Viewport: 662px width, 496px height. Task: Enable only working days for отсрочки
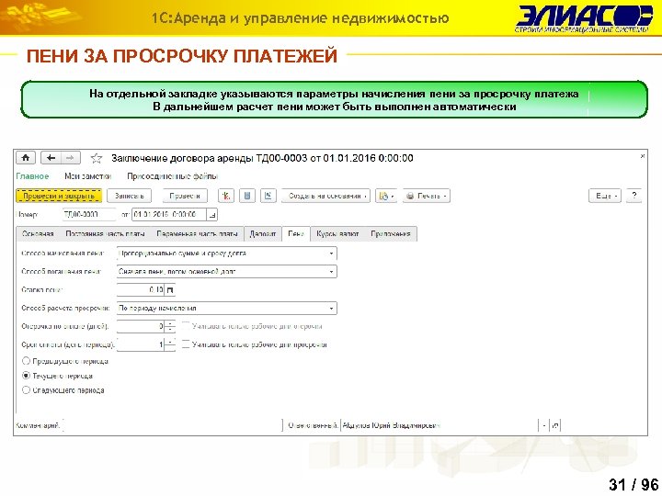tap(186, 326)
